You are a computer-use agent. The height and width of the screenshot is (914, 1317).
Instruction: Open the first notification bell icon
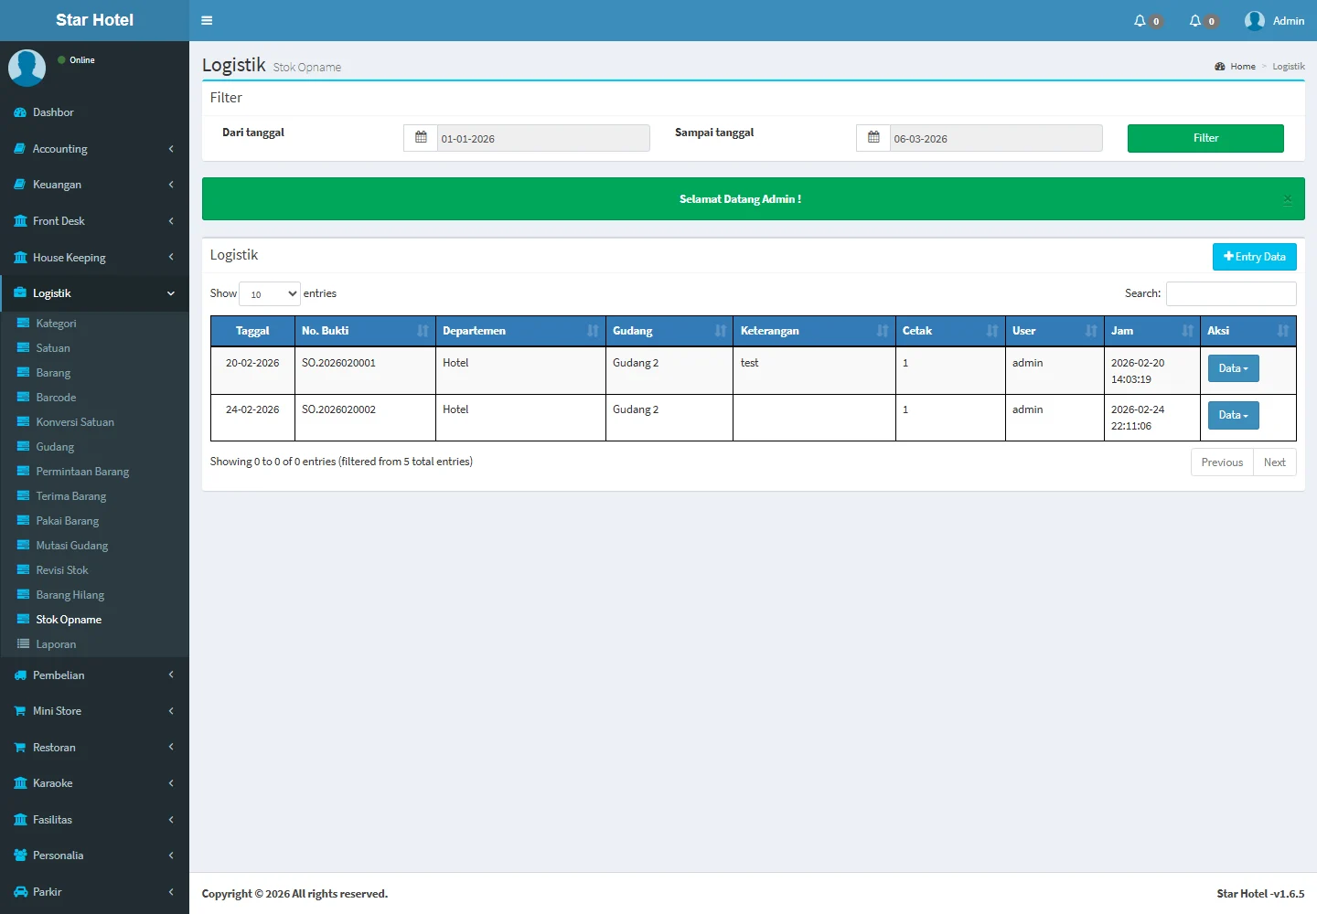[x=1140, y=20]
